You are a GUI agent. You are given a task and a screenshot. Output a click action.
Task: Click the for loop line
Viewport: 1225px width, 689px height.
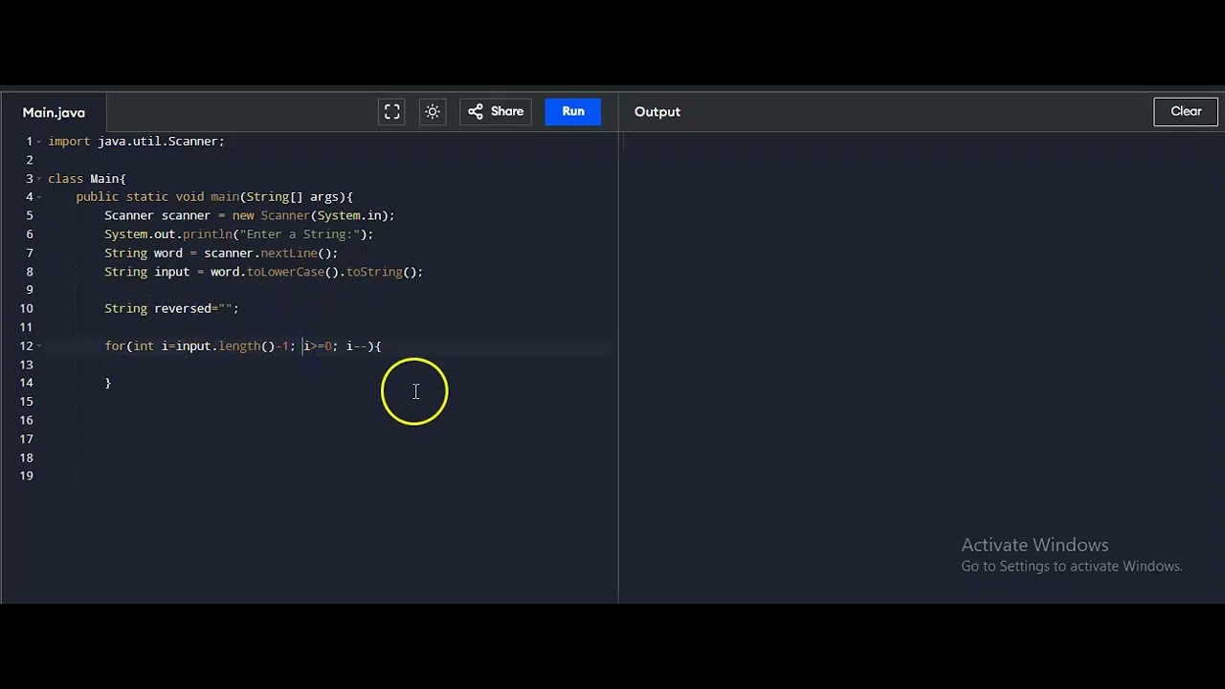click(243, 346)
